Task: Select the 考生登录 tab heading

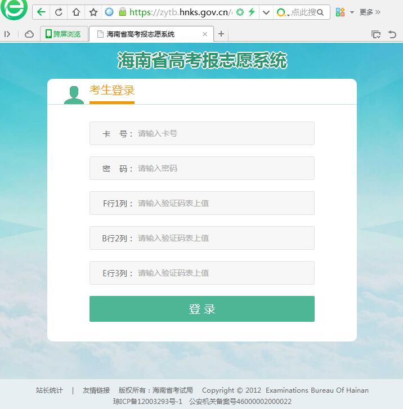Action: [112, 90]
